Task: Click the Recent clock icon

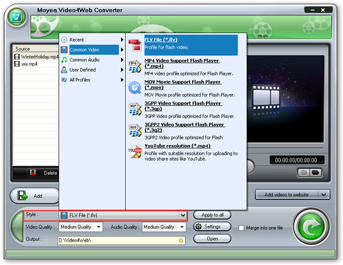Action: (64, 40)
